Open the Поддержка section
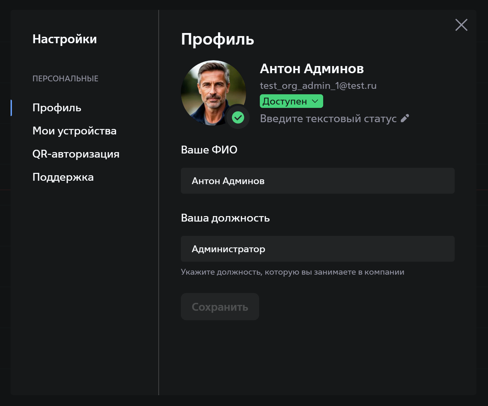Image resolution: width=488 pixels, height=406 pixels. click(63, 177)
